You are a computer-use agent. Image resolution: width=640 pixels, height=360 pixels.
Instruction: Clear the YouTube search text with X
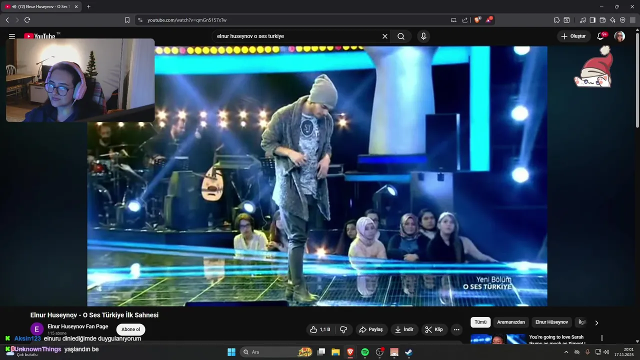click(385, 36)
